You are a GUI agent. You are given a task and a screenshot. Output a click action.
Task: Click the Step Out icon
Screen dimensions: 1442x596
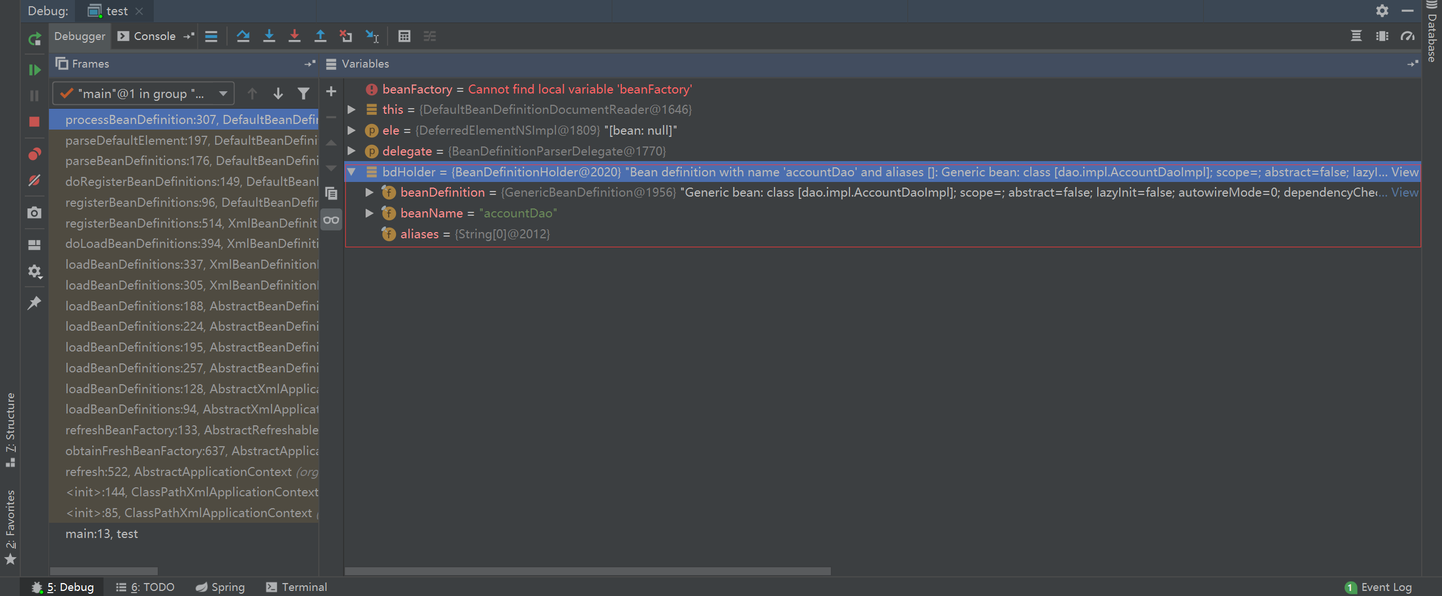click(320, 37)
